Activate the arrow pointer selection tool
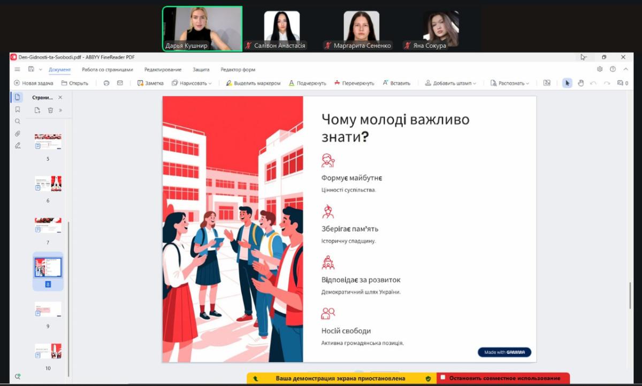The height and width of the screenshot is (386, 642). point(567,83)
